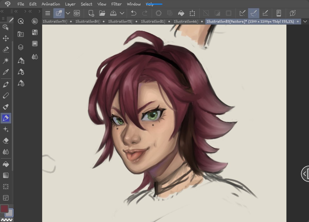Select the Operation object tool
The height and width of the screenshot is (222, 309).
(x=5, y=27)
